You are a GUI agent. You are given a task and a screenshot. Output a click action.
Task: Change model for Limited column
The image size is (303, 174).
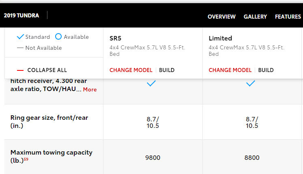230,70
